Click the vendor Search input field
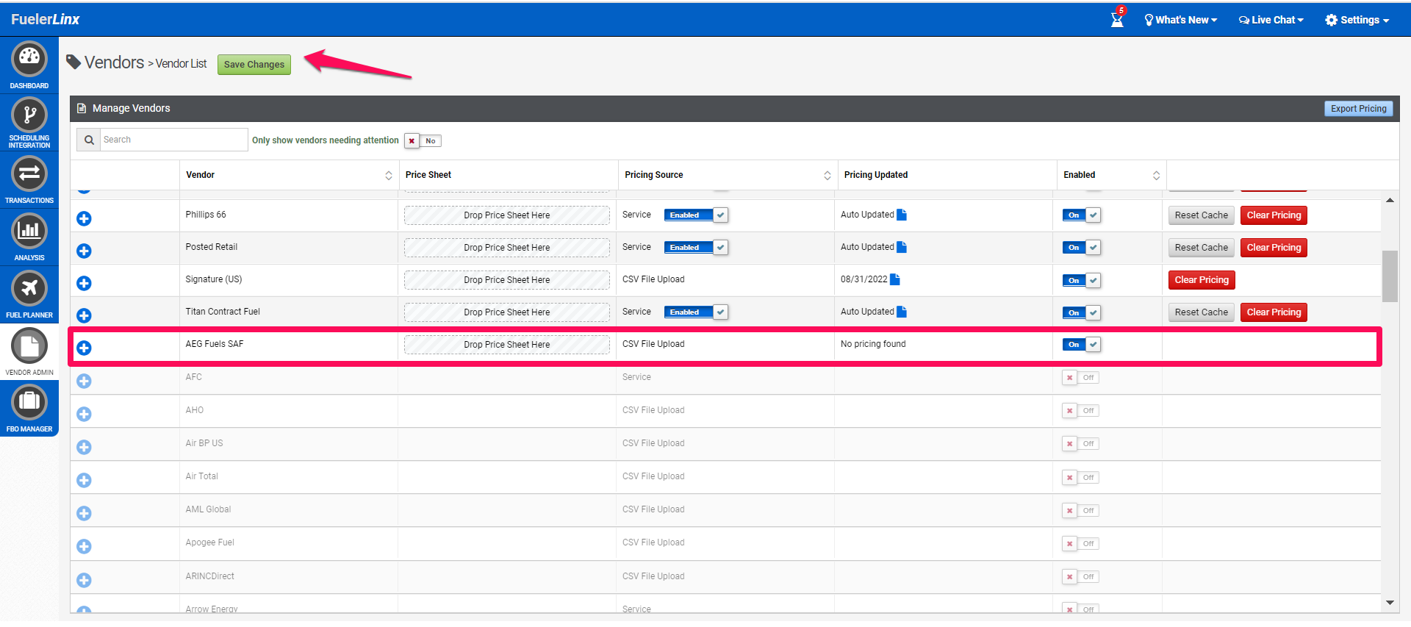1411x627 pixels. click(x=174, y=140)
